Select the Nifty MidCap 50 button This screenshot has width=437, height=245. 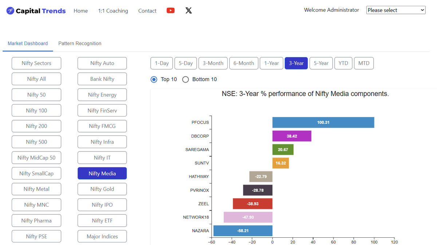click(x=36, y=158)
